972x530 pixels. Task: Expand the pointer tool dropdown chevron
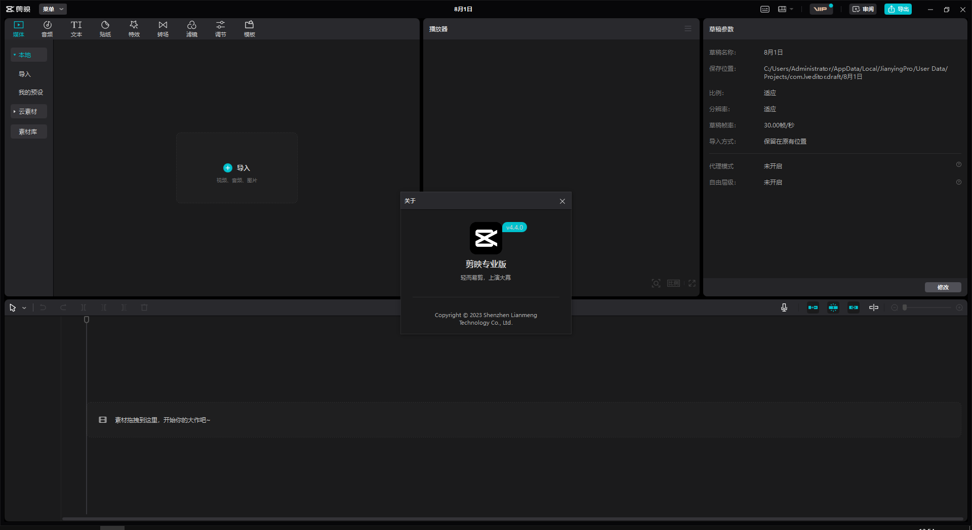[24, 308]
